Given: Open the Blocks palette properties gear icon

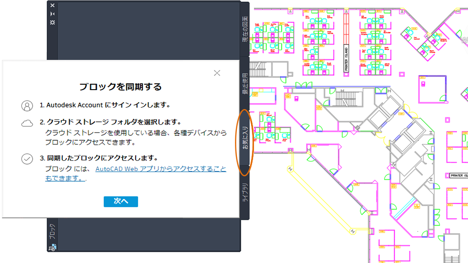Looking at the screenshot, I should (x=53, y=22).
